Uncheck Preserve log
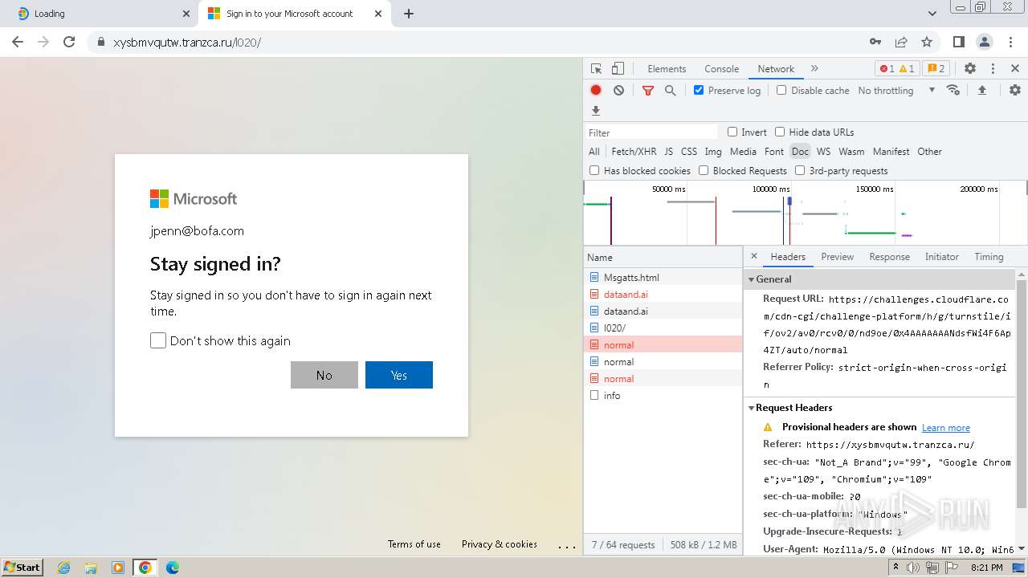Viewport: 1028px width, 578px height. click(699, 90)
